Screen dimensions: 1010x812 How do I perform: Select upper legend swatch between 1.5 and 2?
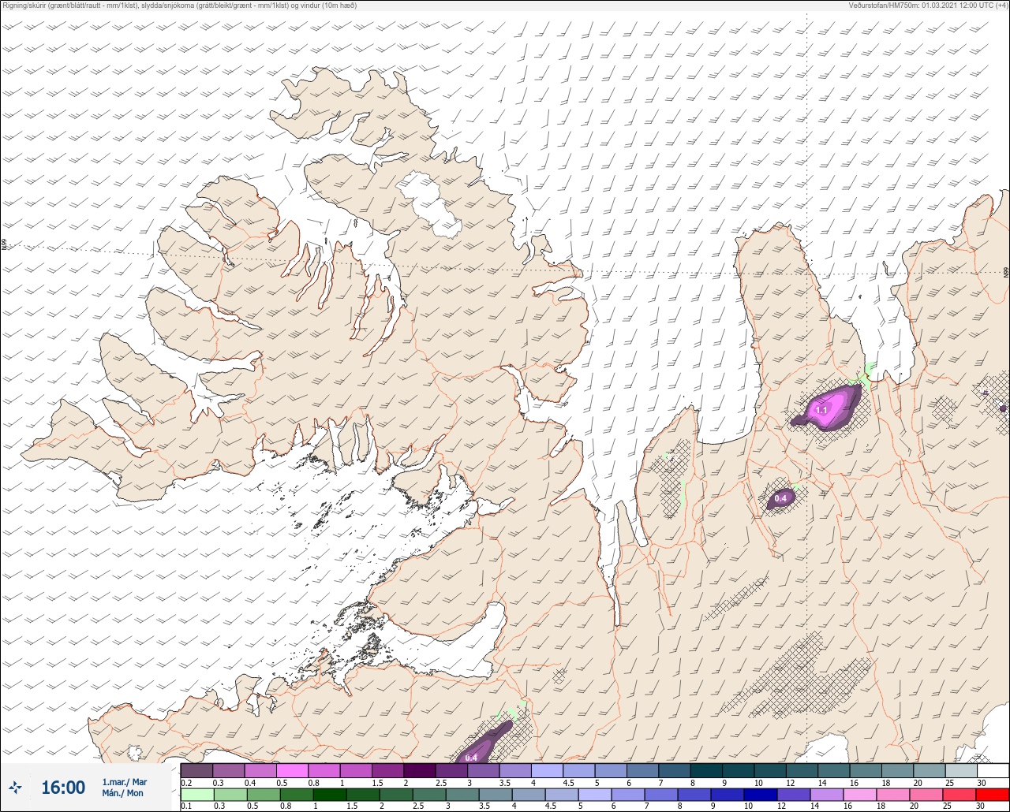coord(387,770)
